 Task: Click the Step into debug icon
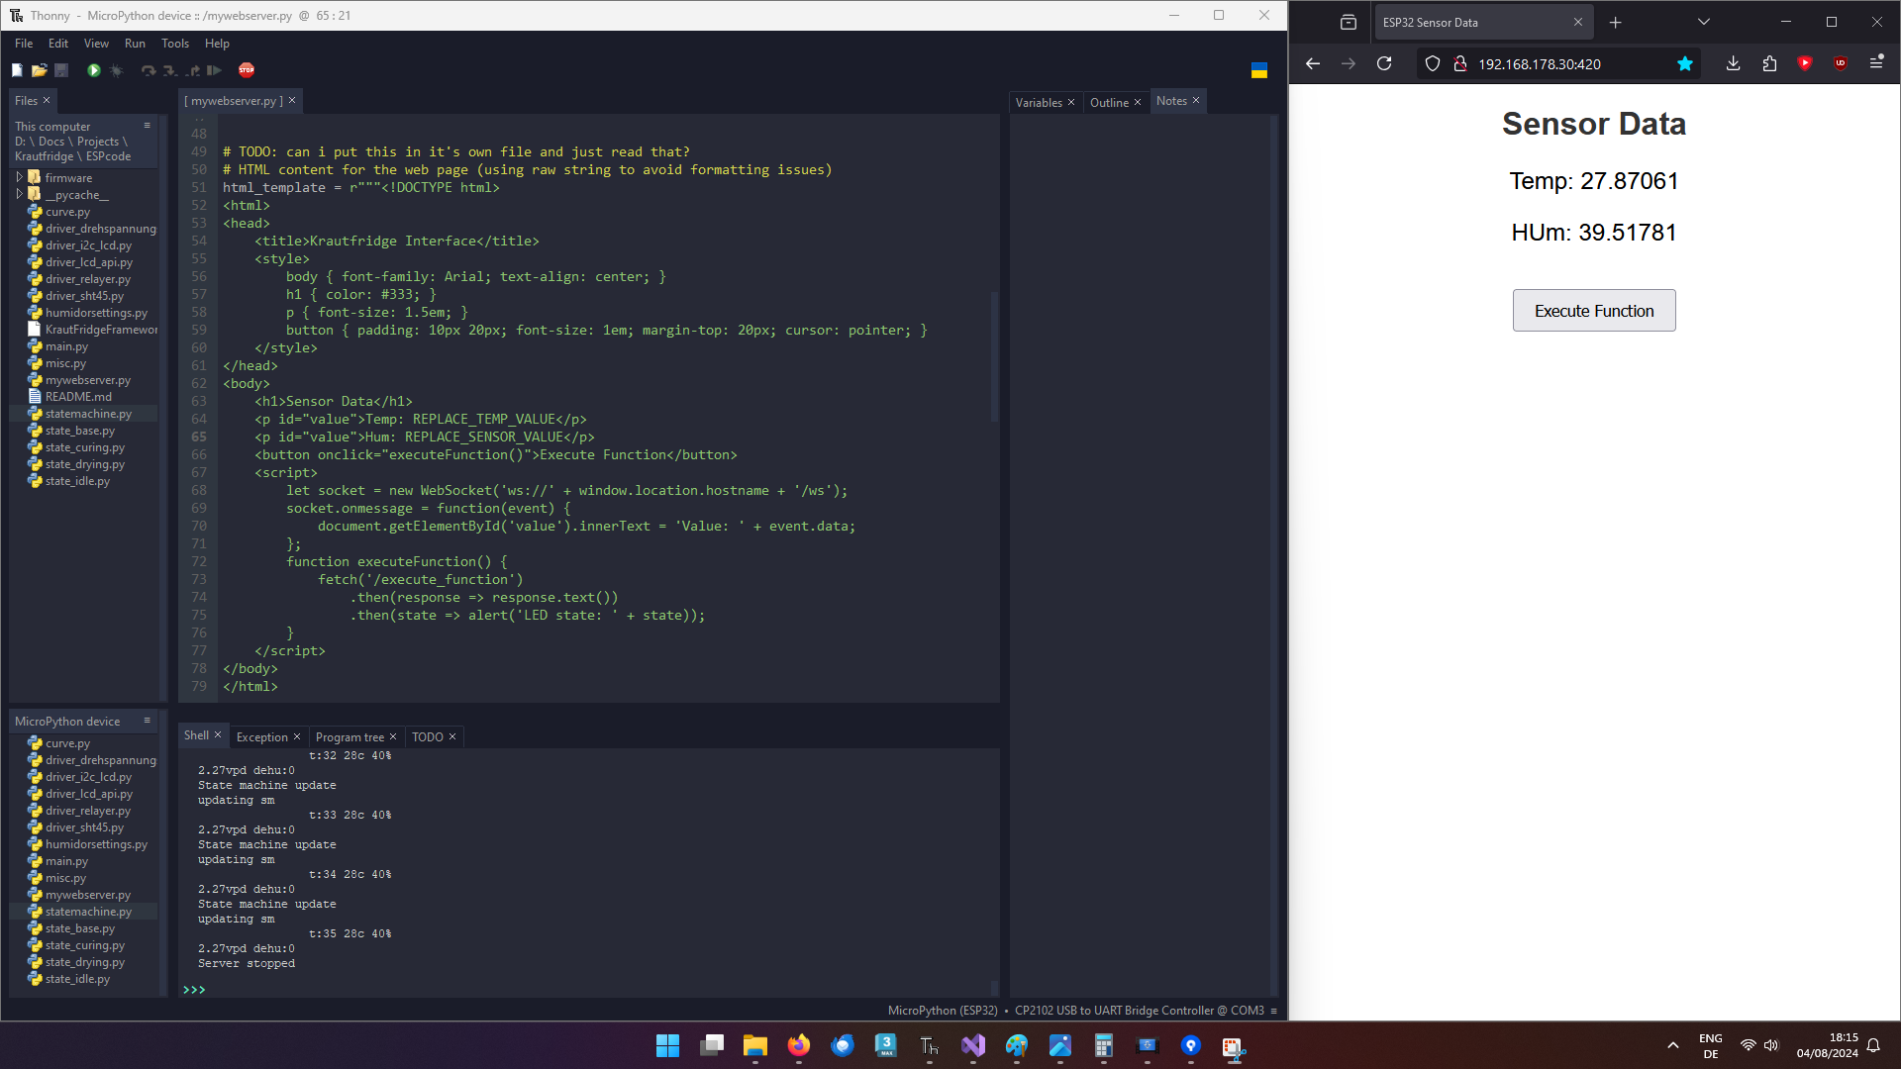pyautogui.click(x=170, y=70)
